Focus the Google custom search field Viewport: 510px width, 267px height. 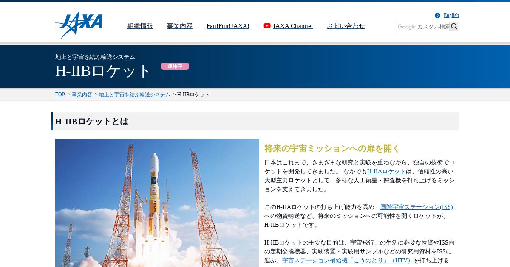click(x=423, y=26)
